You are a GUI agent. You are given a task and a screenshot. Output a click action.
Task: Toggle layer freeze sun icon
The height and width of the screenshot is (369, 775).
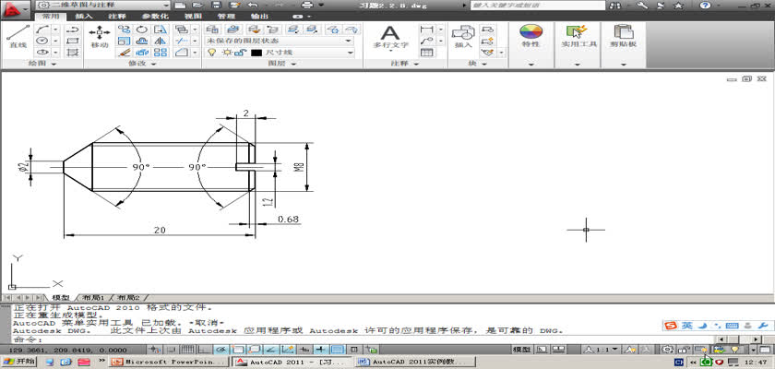point(226,52)
